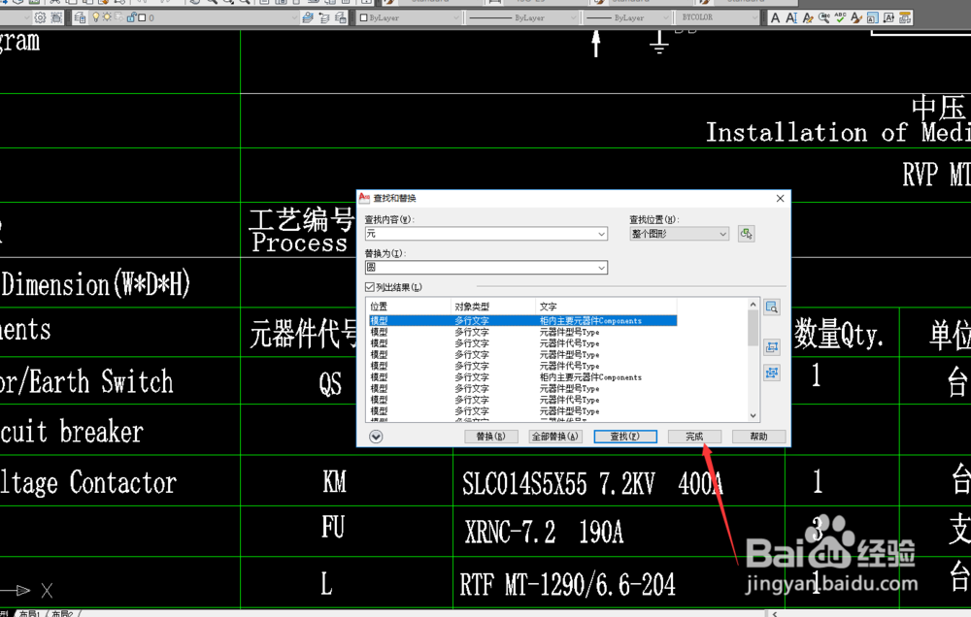The image size is (971, 617).
Task: Click the spell check ABC icon on toolbar
Action: [x=840, y=17]
